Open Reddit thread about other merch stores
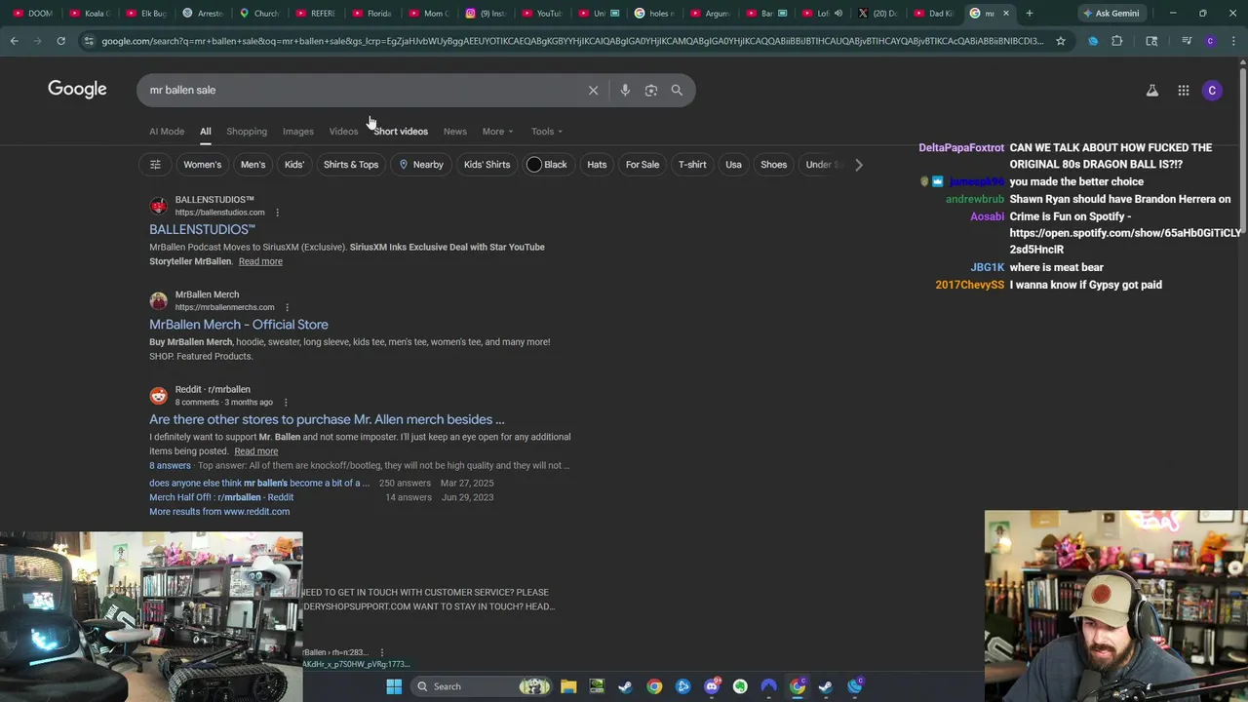 (x=327, y=419)
